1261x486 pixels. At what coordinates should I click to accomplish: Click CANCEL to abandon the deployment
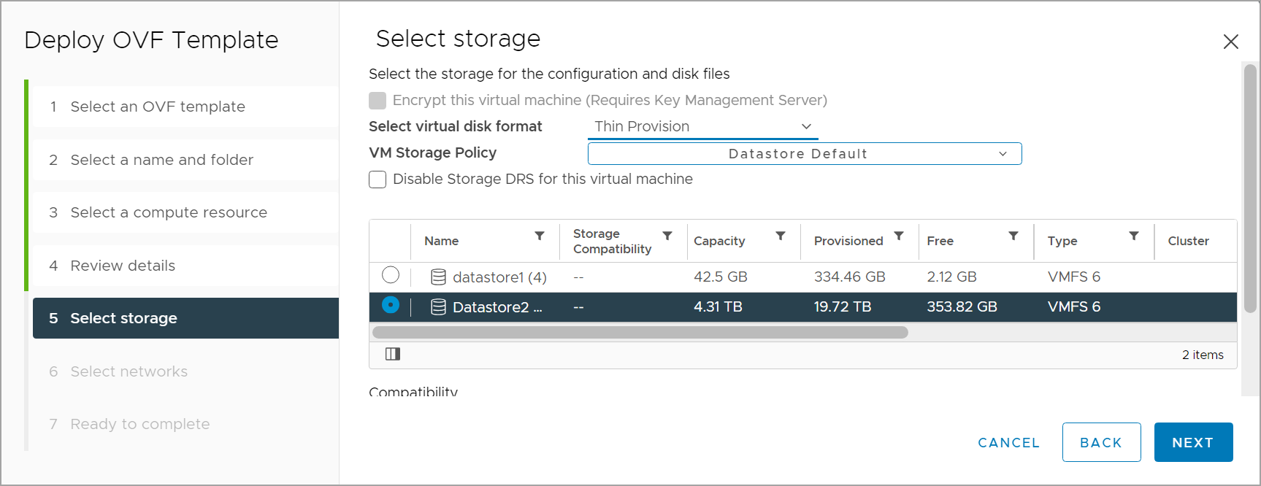tap(1008, 442)
